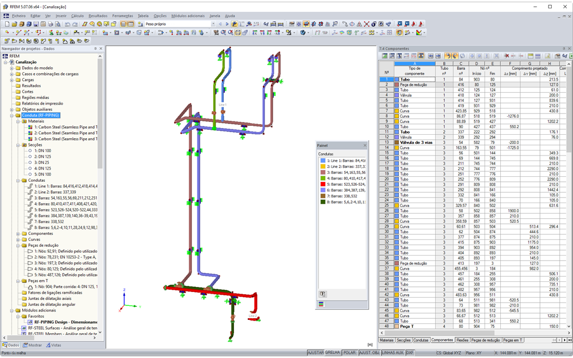Go to next load case arrow

pos(227,24)
